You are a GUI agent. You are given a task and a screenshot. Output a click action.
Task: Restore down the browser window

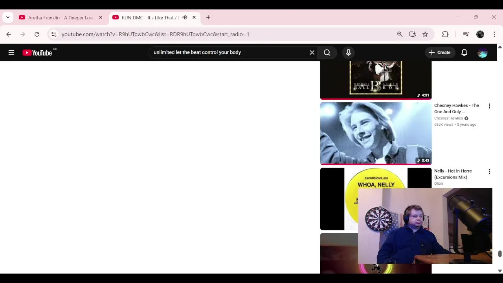pyautogui.click(x=475, y=17)
